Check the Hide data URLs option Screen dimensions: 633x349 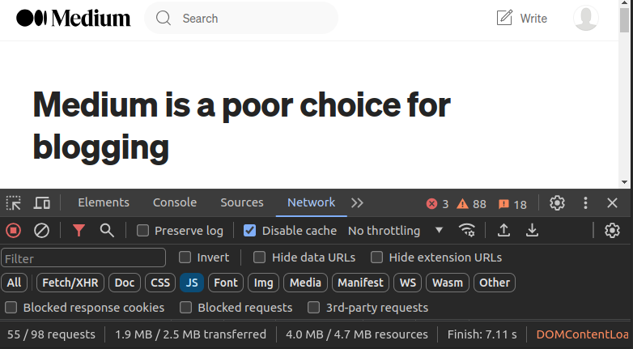tap(260, 257)
